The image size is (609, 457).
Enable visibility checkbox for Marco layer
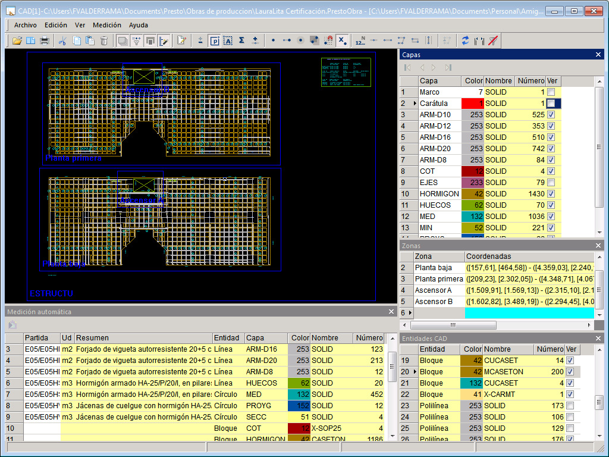click(x=551, y=92)
